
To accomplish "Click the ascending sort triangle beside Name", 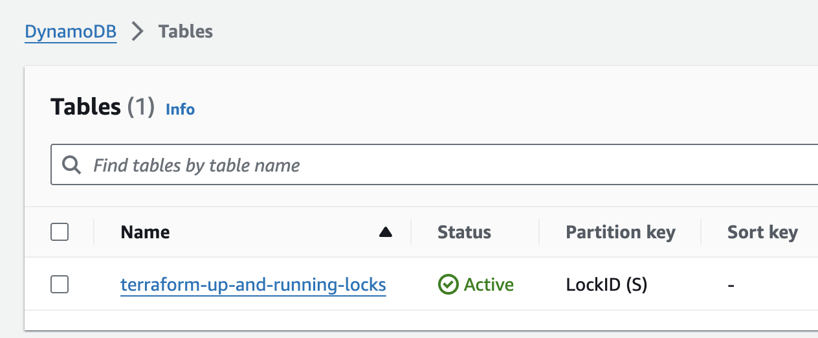I will (x=386, y=232).
